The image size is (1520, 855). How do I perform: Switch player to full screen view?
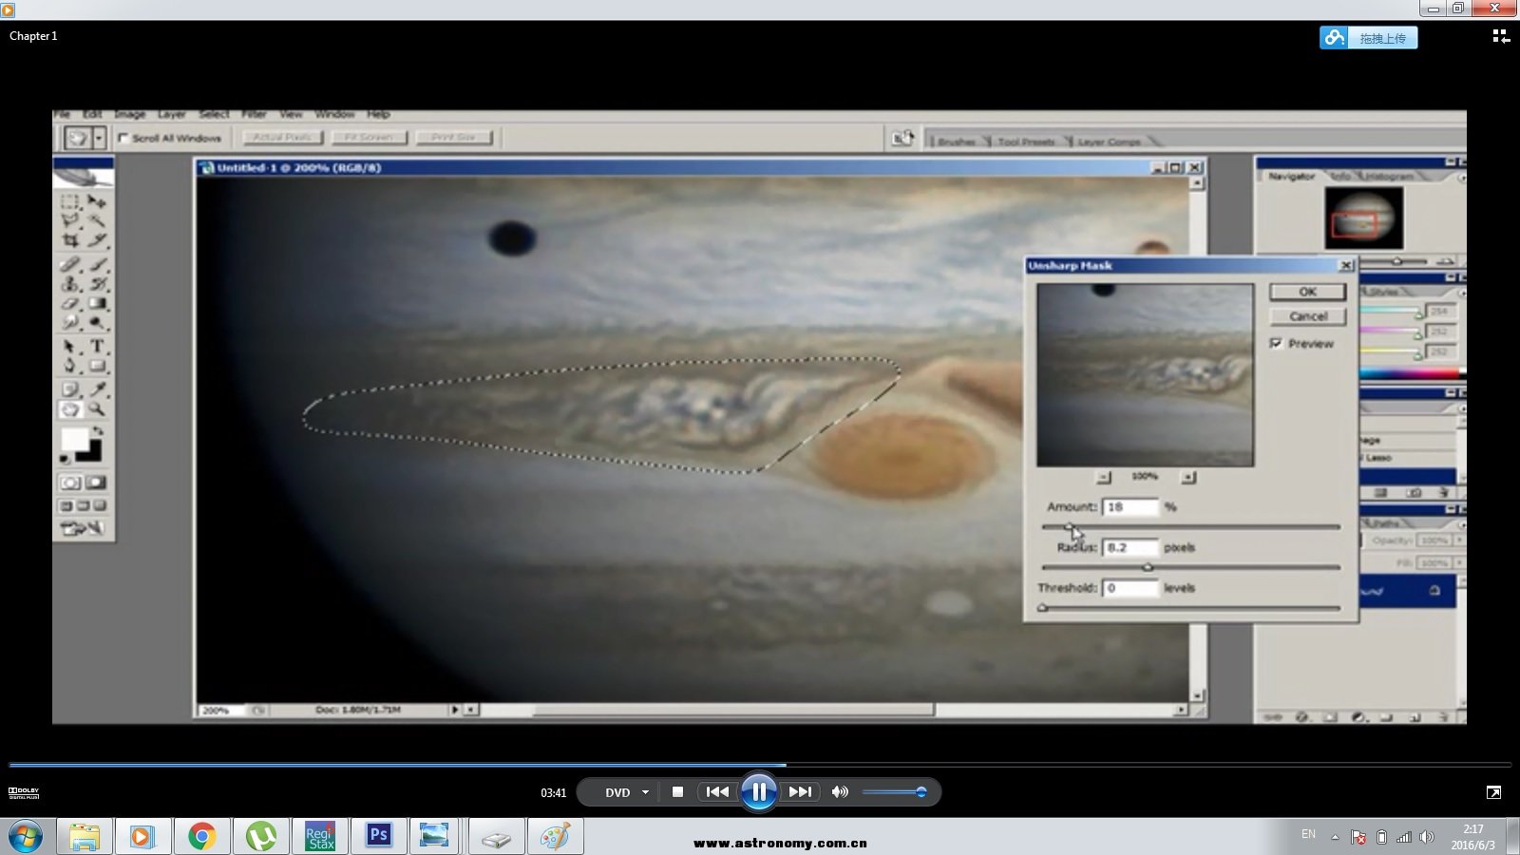coord(1493,792)
